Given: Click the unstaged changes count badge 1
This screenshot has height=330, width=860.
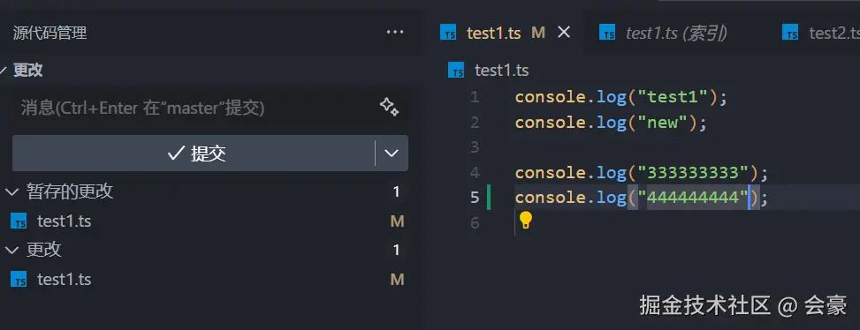Looking at the screenshot, I should 397,250.
